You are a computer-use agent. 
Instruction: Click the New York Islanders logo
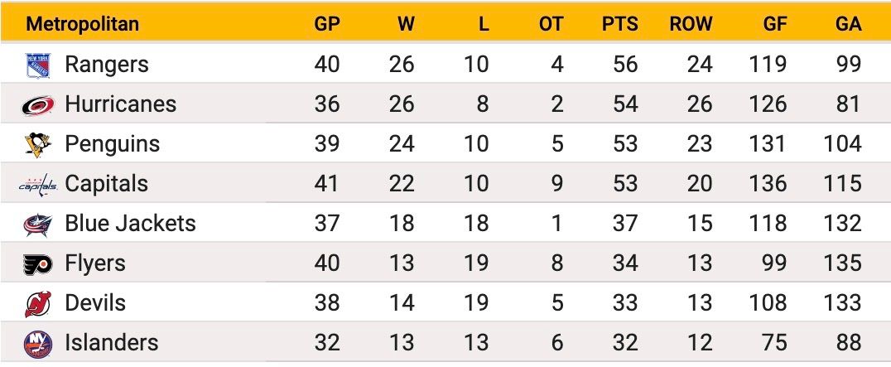click(38, 345)
